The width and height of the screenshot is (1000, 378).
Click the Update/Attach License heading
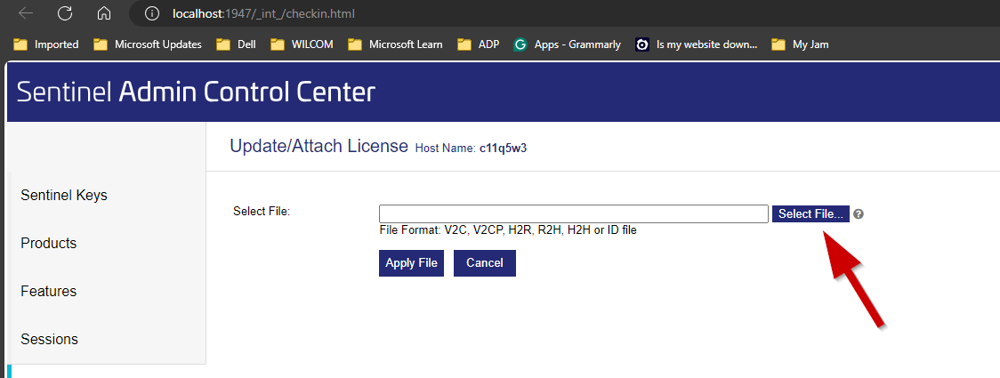319,146
